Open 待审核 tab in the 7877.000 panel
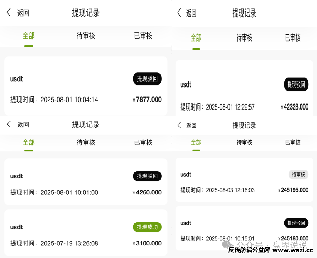Viewport: 317px width, 258px height. coord(86,36)
